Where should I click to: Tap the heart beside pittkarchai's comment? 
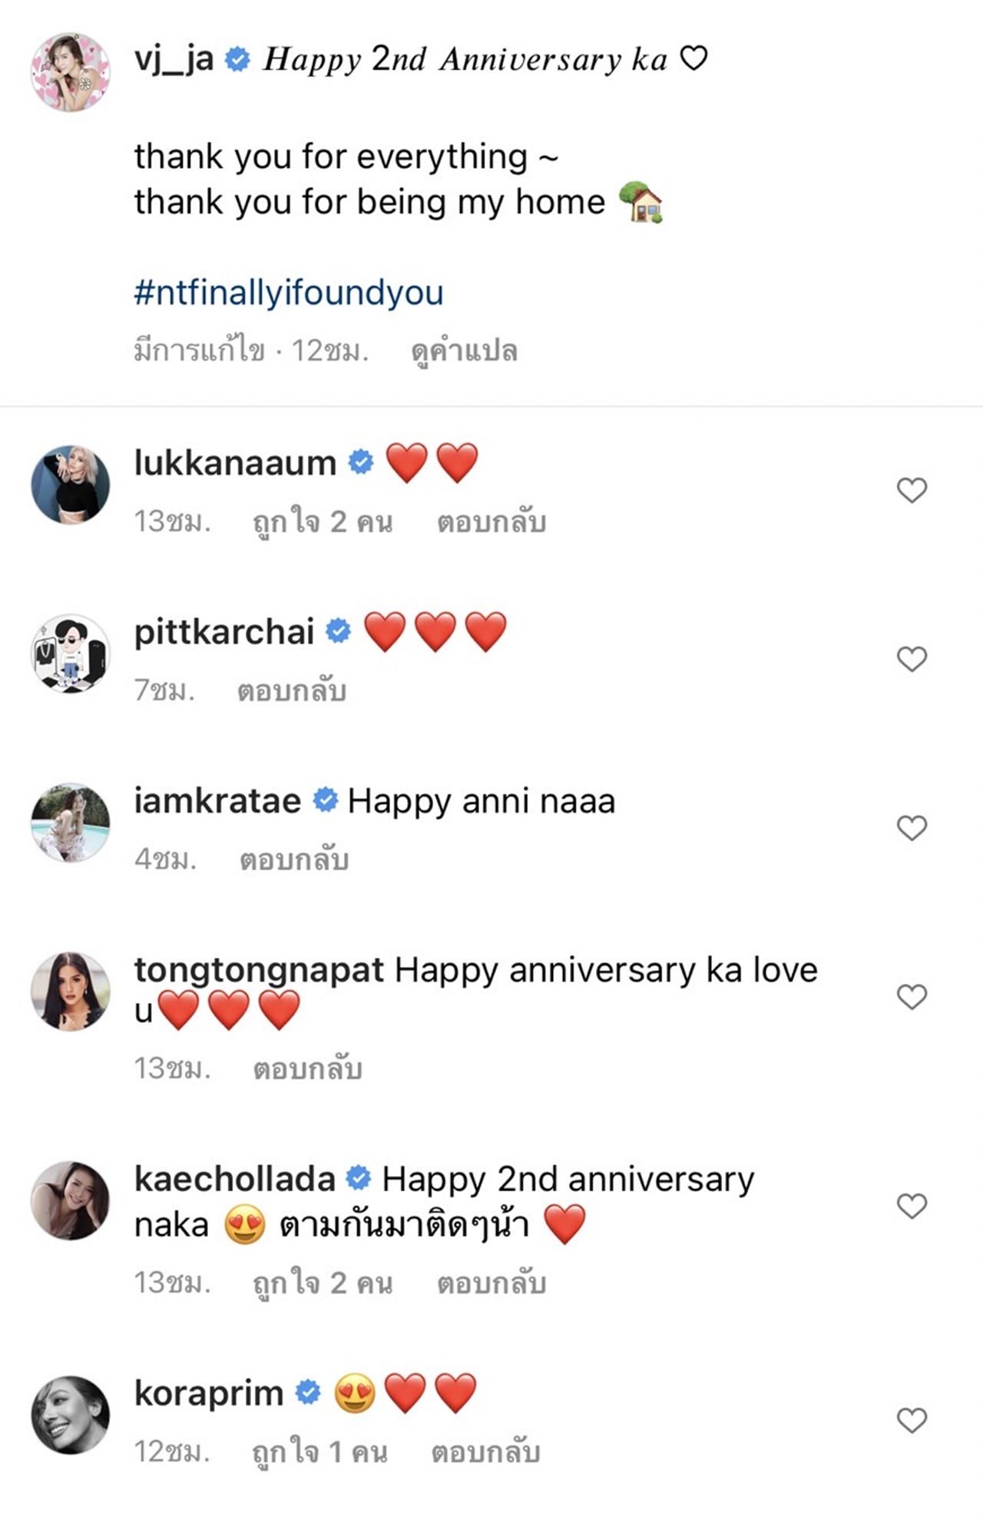[912, 659]
